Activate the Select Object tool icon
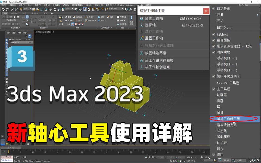The width and height of the screenshot is (261, 163). 34,9
